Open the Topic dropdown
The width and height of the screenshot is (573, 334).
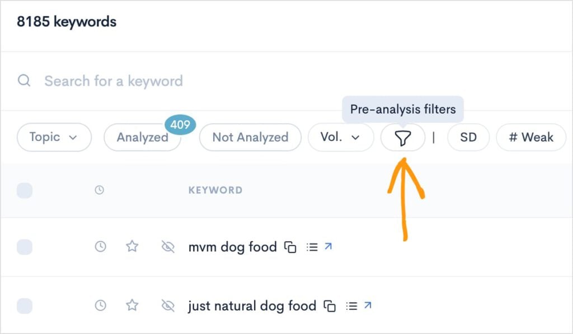[54, 137]
